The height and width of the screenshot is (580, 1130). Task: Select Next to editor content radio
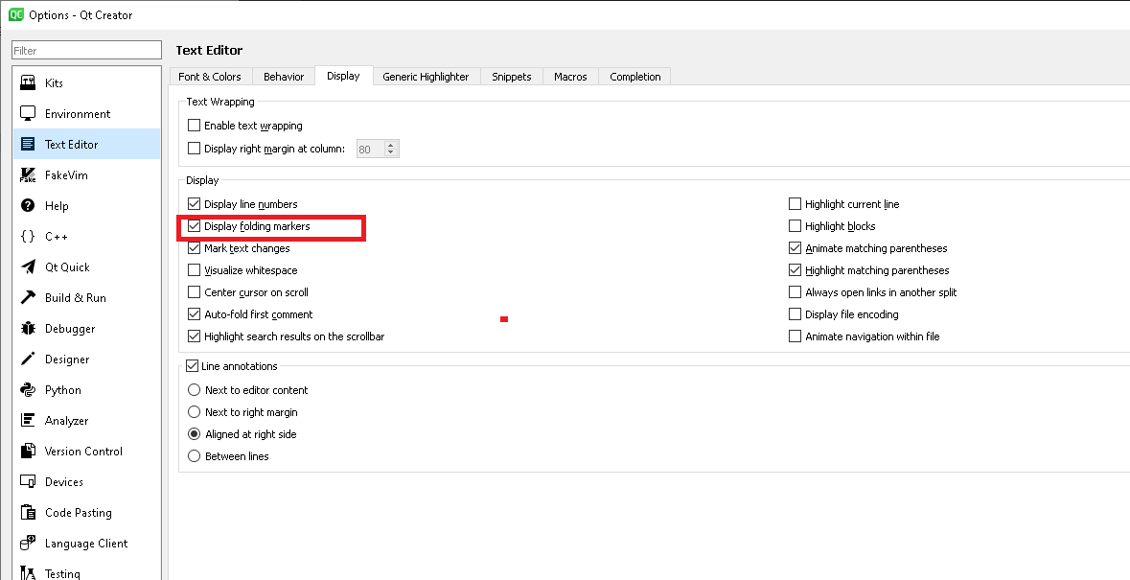pos(195,390)
